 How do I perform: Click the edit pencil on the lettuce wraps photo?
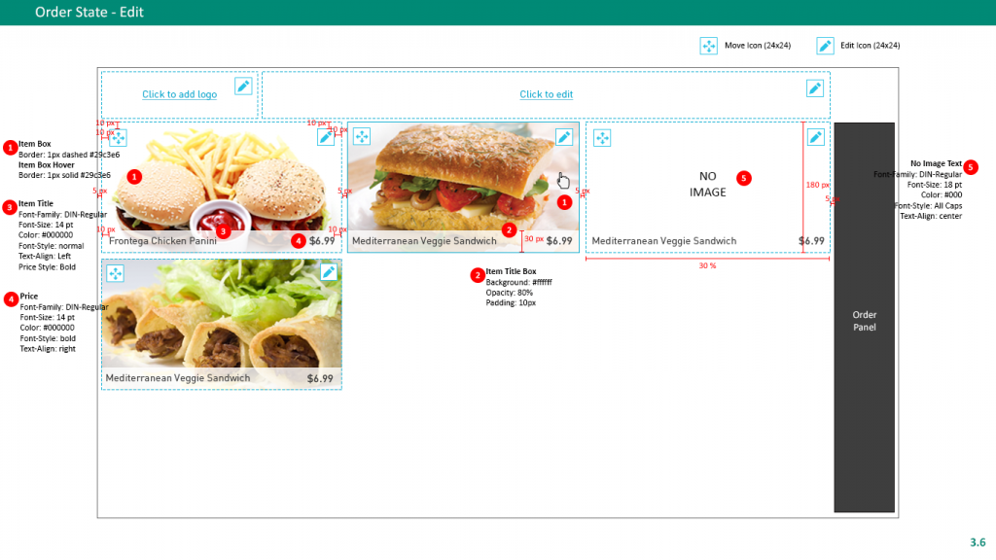pyautogui.click(x=329, y=273)
